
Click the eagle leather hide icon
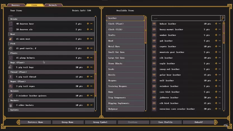(x=154, y=63)
